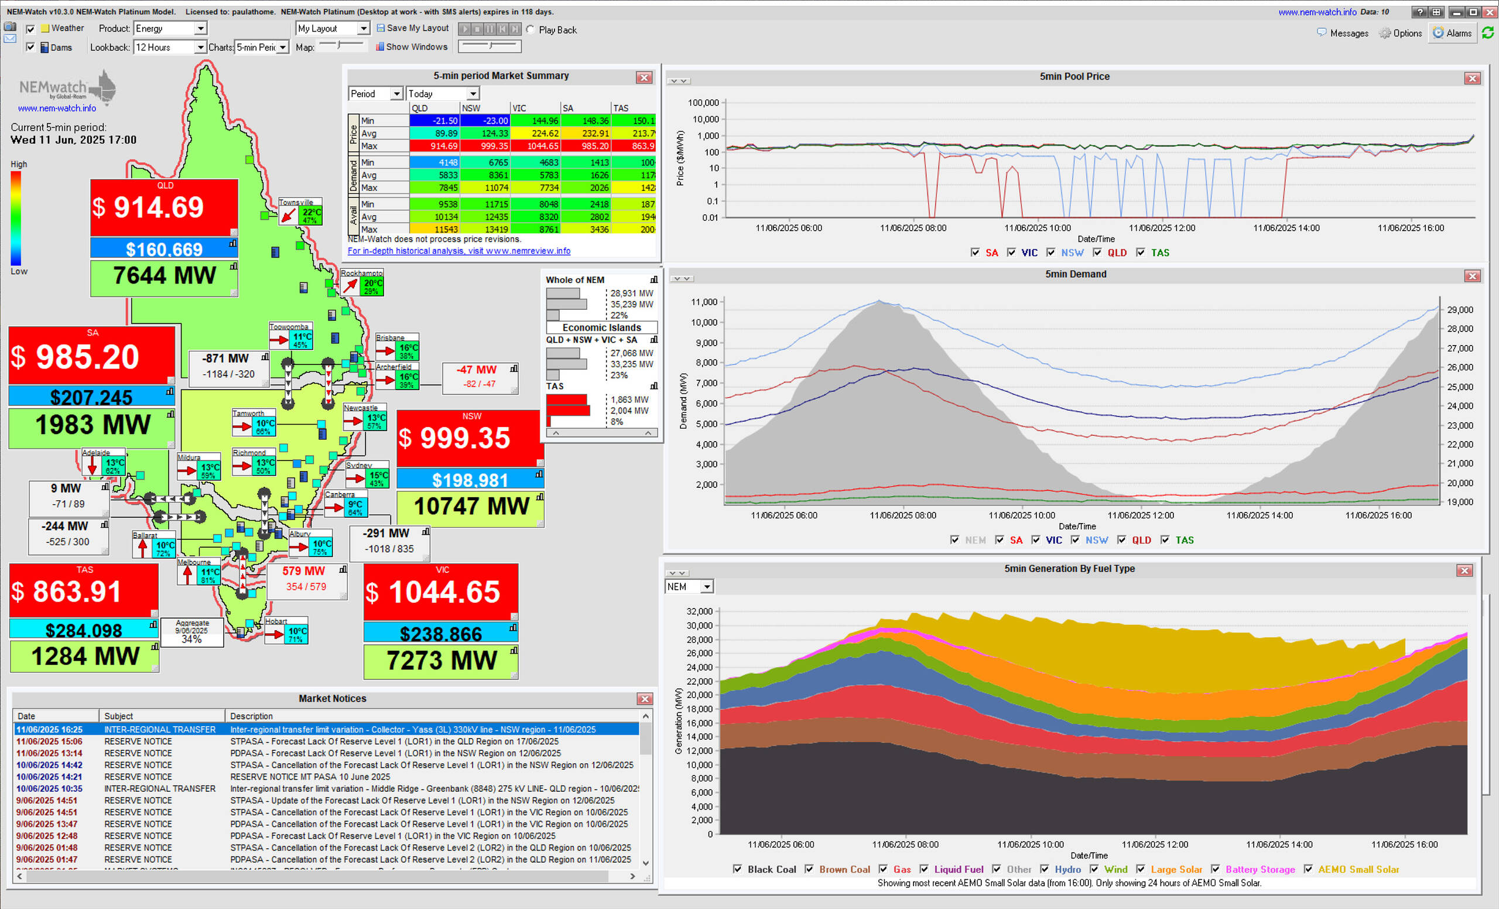Expand the 5min Demand panel chevrons
Screen dimensions: 1499x909
click(682, 279)
